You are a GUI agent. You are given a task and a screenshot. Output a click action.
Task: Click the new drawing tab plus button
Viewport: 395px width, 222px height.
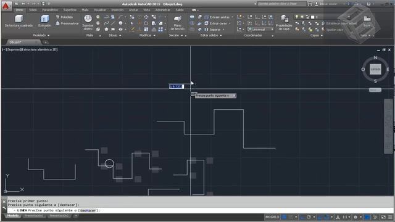(x=46, y=43)
